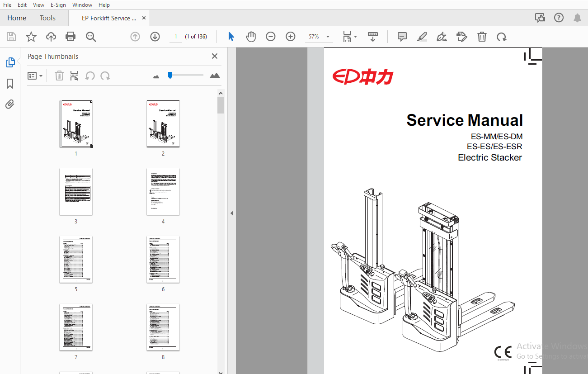
Task: Open the Page Thumbnails sidebar icon
Action: [x=10, y=62]
